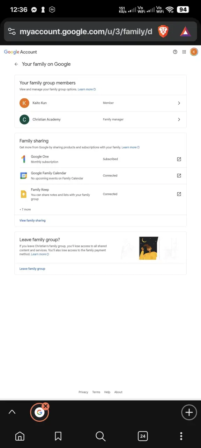
Task: Click the Google Calendar icon
Action: [23, 176]
